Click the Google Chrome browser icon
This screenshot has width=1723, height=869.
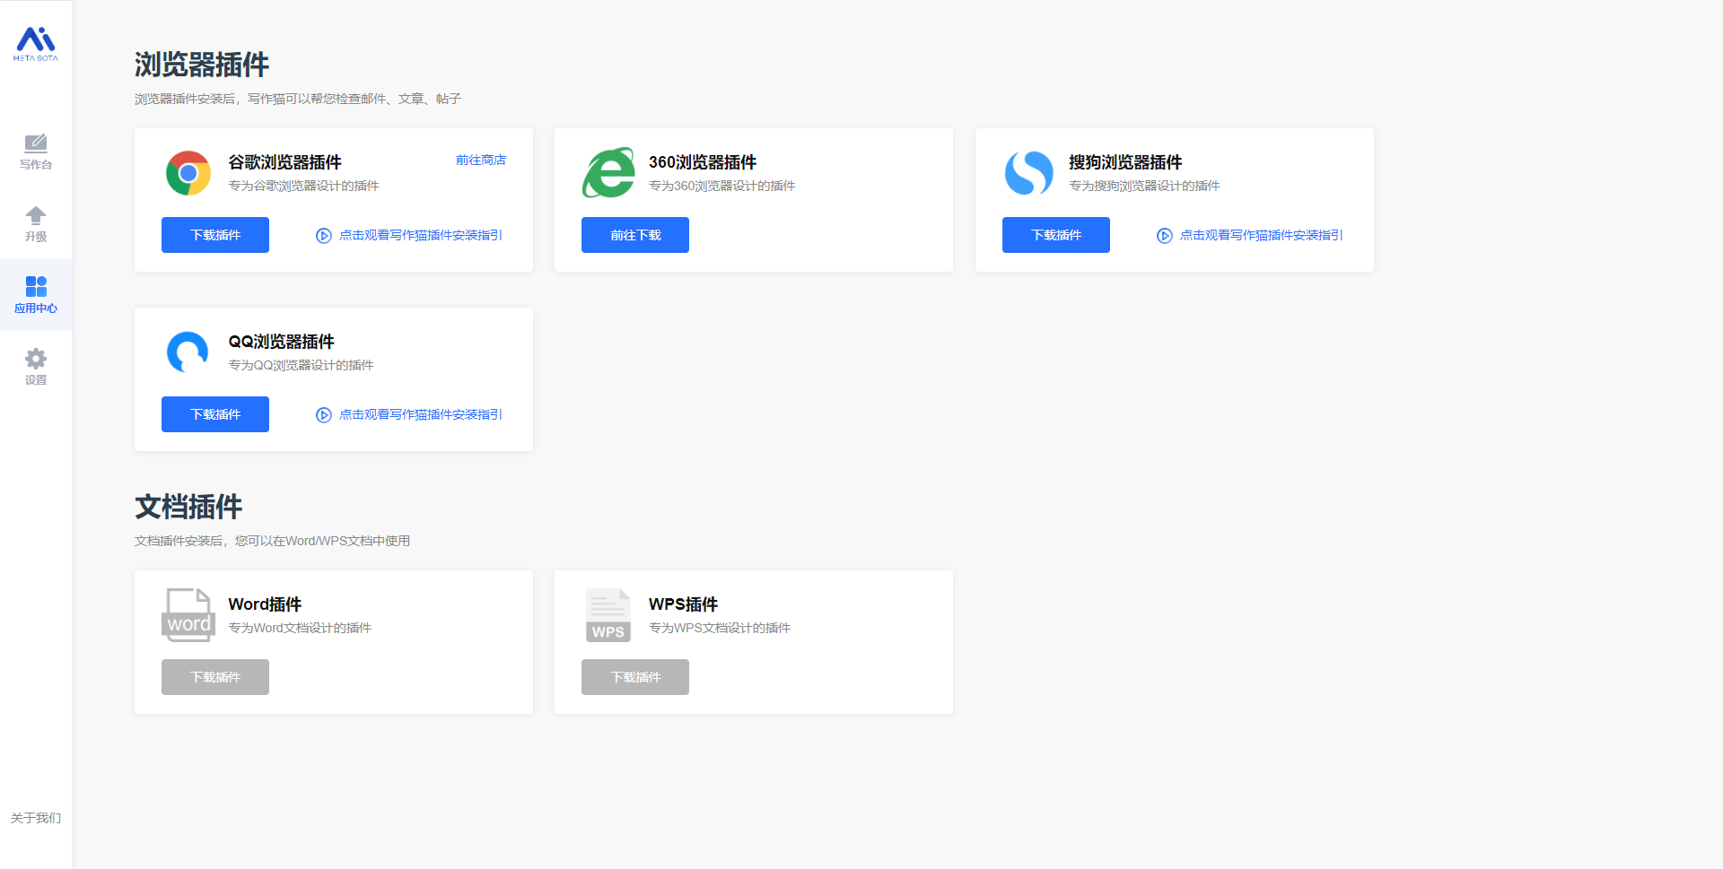click(188, 173)
